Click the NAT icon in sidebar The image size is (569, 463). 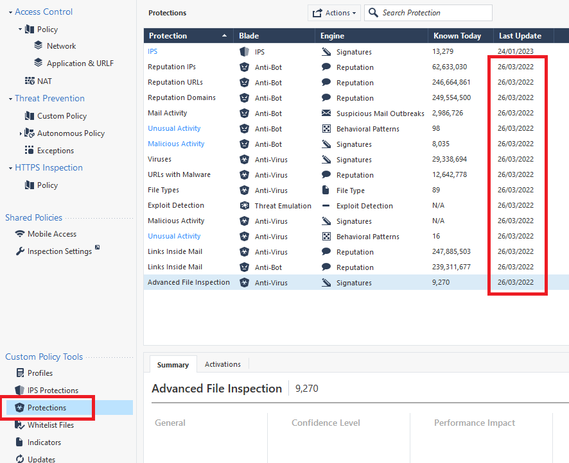coord(30,81)
